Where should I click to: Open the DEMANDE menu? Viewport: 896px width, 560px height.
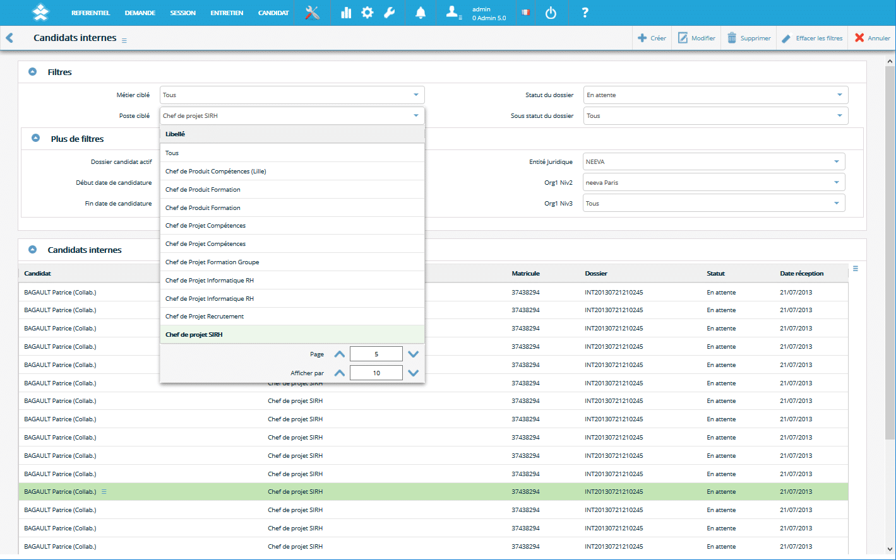tap(140, 13)
